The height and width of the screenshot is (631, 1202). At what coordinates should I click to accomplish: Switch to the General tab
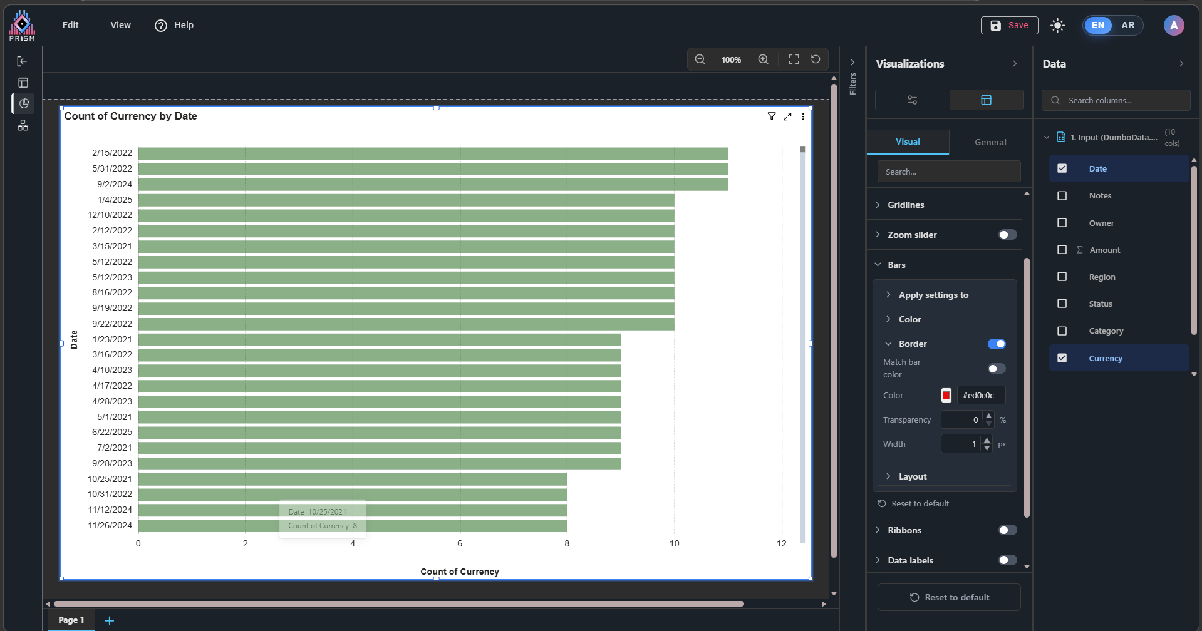pyautogui.click(x=990, y=142)
